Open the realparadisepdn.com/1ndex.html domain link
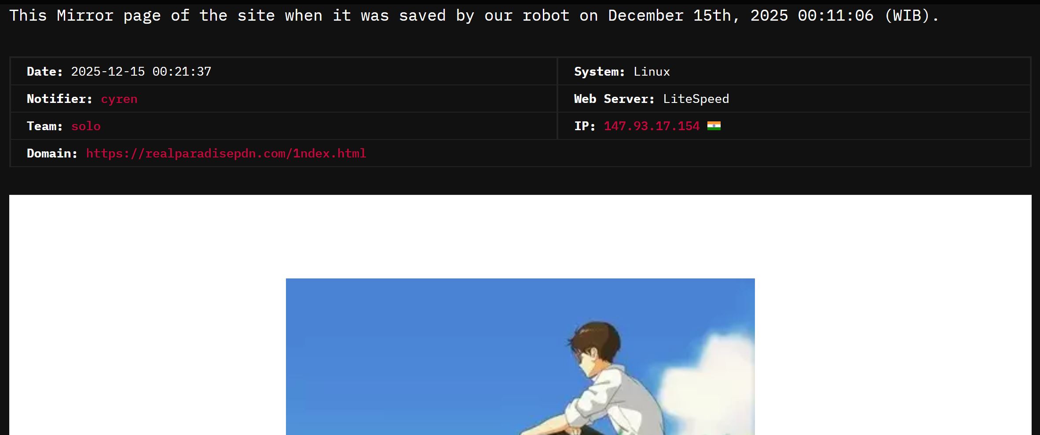This screenshot has height=435, width=1040. coord(226,154)
